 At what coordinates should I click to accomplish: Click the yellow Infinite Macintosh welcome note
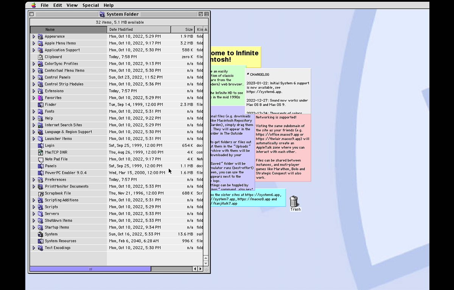235,57
